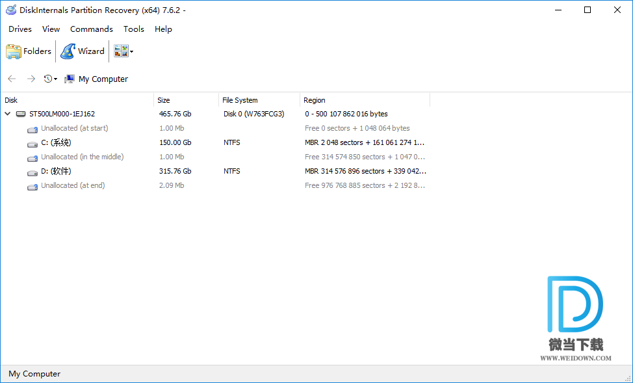
Task: Click Unallocated (at end) partition icon
Action: point(32,187)
